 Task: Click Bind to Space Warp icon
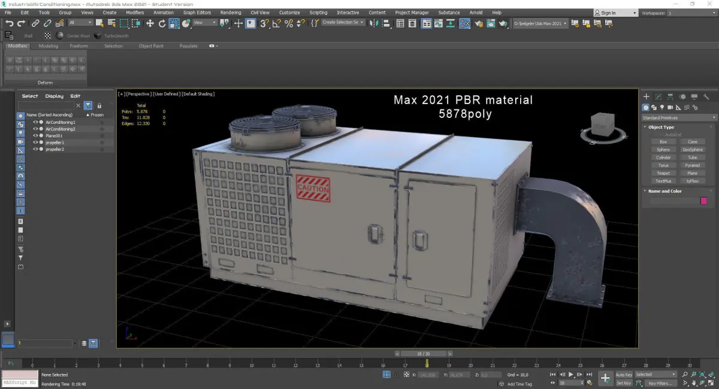[x=59, y=23]
